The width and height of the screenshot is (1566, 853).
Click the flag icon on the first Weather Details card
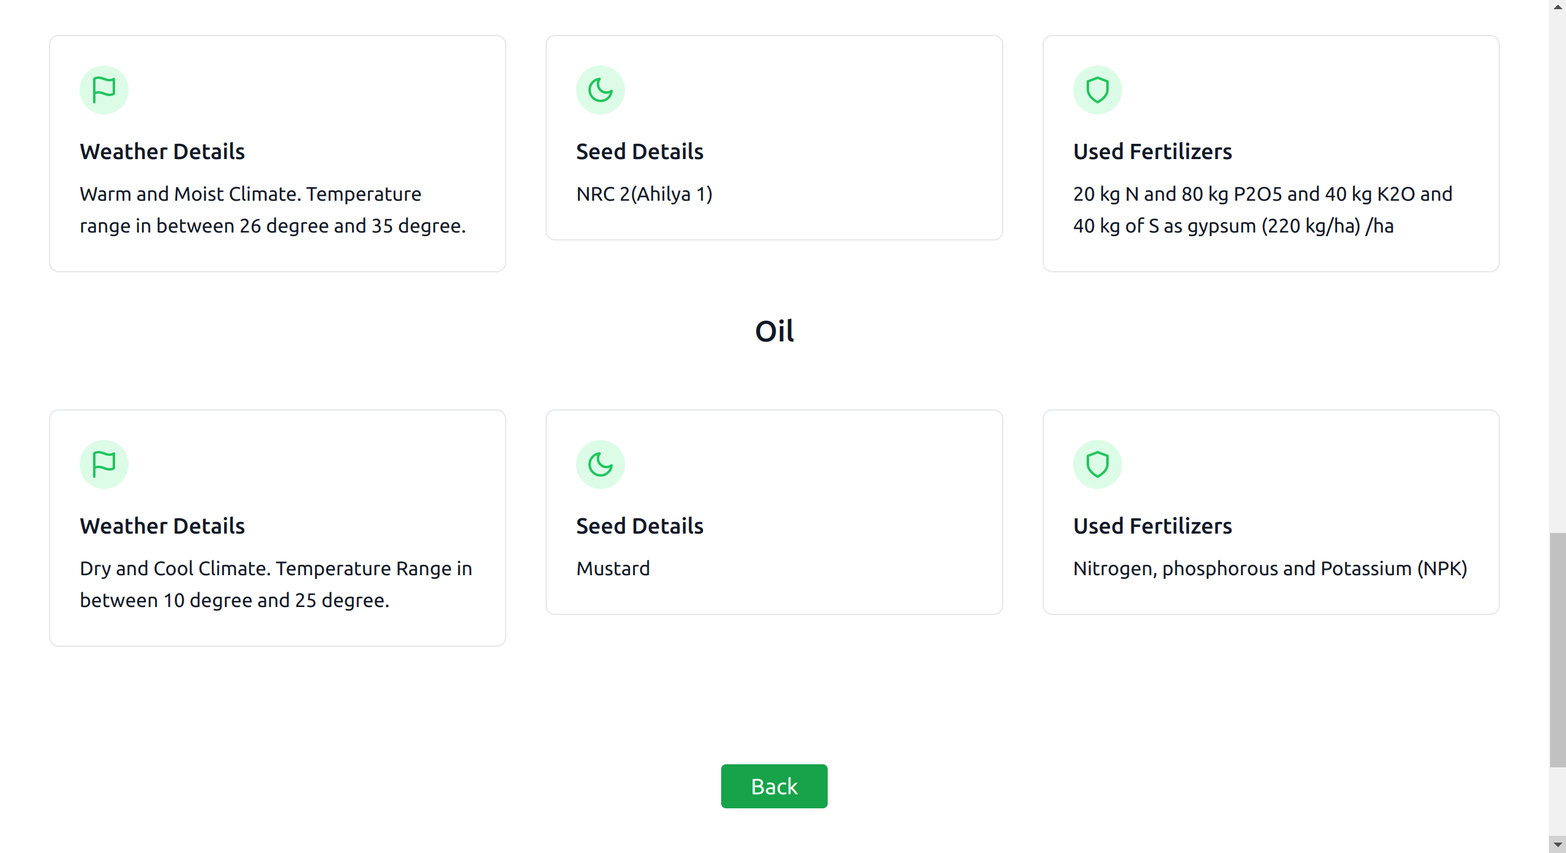[103, 89]
